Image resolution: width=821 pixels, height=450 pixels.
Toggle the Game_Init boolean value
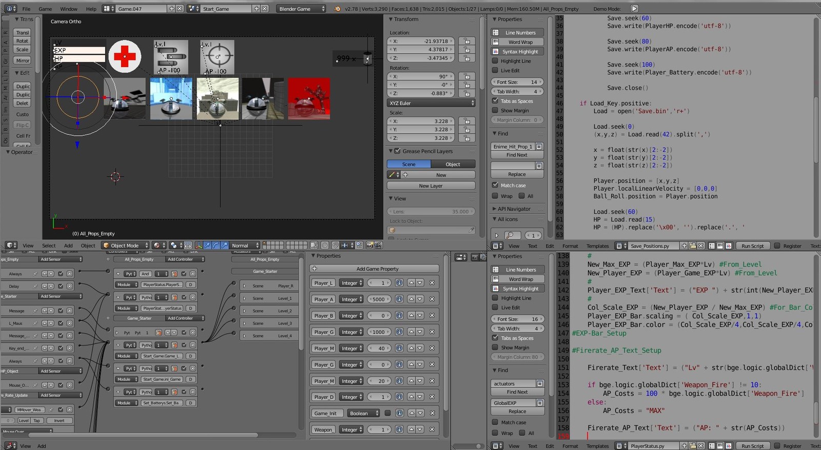click(x=387, y=413)
